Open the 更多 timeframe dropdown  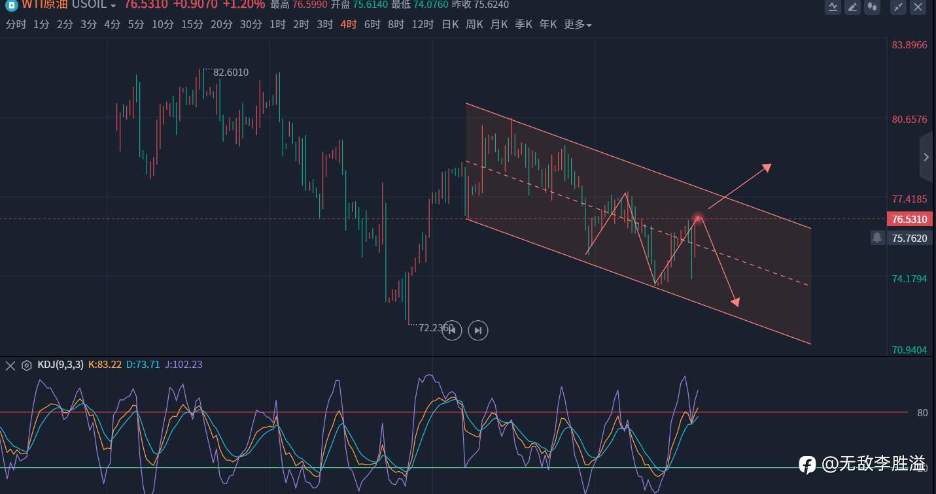[x=578, y=25]
